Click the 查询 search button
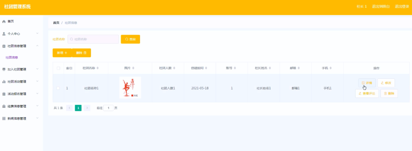The width and height of the screenshot is (412, 151). [x=130, y=39]
